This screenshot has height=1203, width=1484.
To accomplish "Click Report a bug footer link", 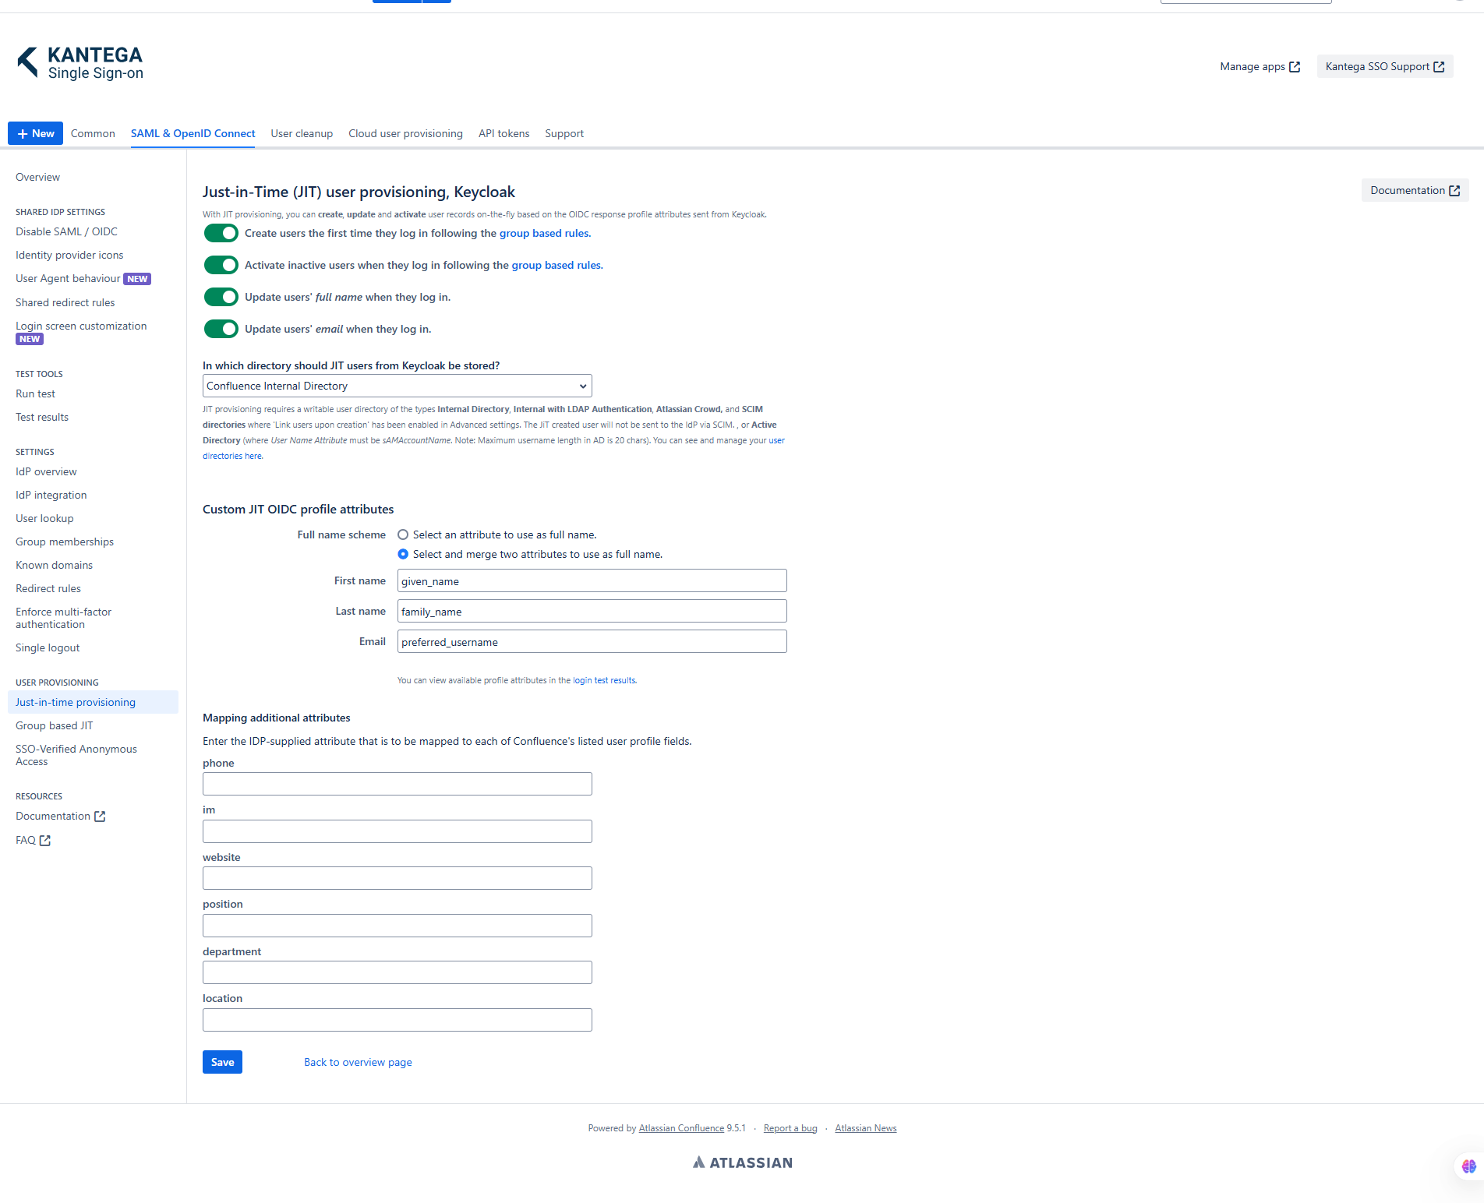I will click(x=790, y=1129).
